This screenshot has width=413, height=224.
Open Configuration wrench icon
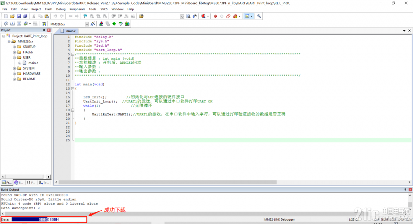pos(259,16)
